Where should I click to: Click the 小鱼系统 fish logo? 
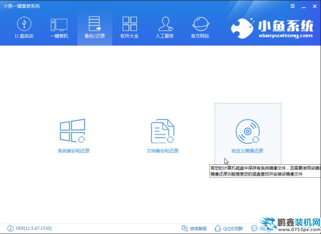coord(243,28)
